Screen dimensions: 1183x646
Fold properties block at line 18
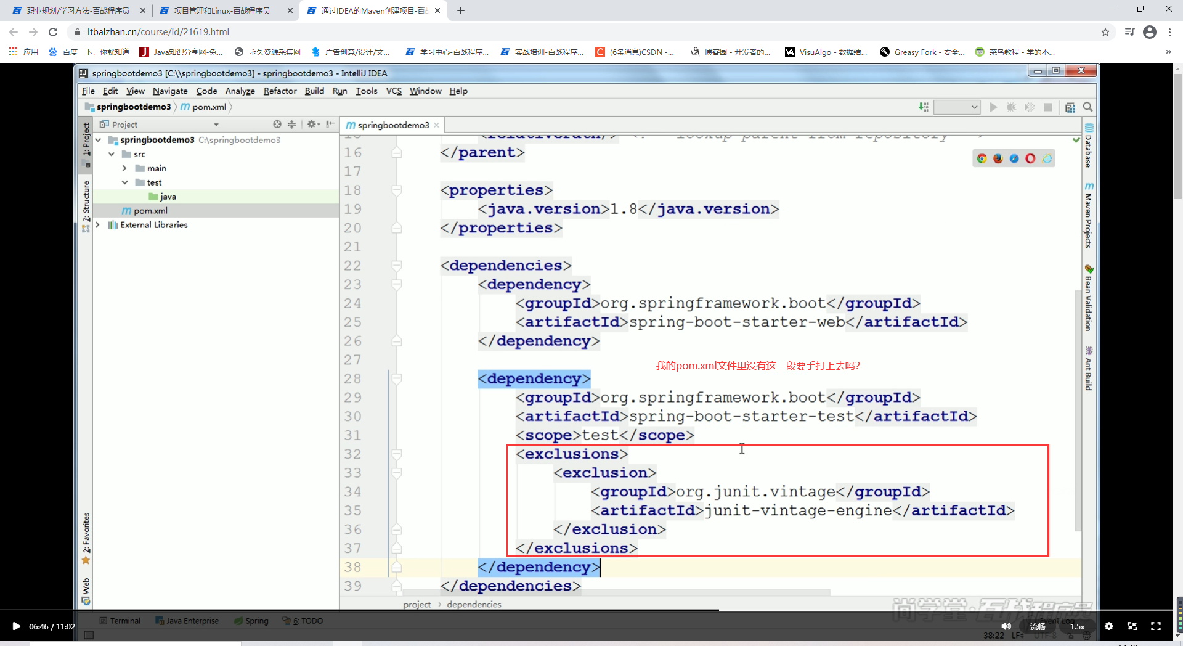(x=397, y=190)
